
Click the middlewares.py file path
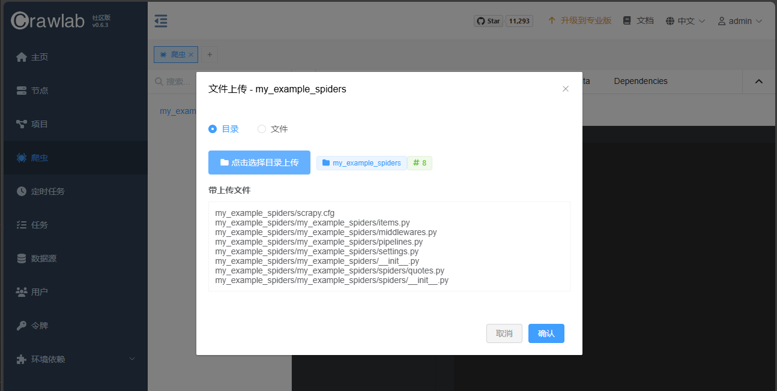click(x=326, y=232)
